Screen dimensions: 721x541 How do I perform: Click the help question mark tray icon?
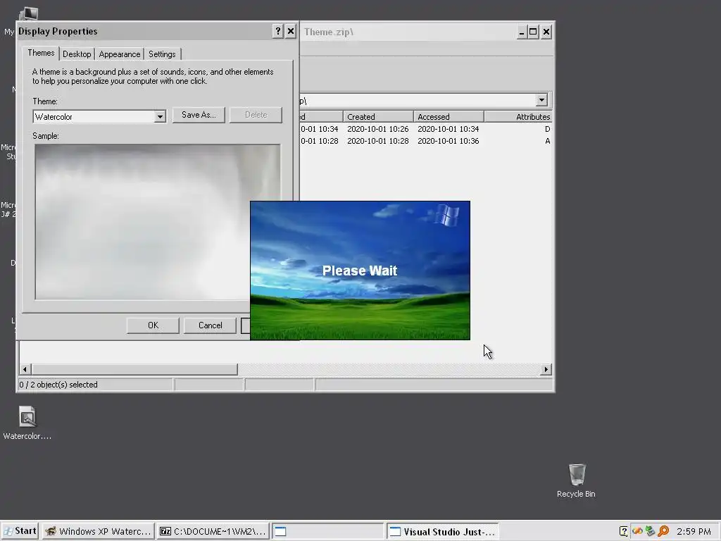[624, 531]
